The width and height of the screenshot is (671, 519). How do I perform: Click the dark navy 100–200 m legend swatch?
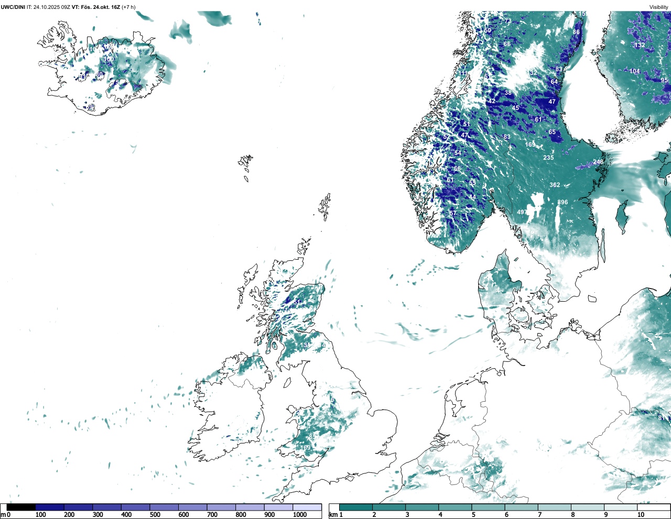click(50, 507)
